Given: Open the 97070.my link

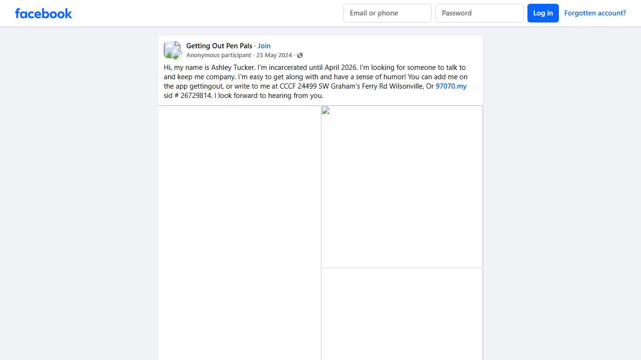Looking at the screenshot, I should point(451,86).
